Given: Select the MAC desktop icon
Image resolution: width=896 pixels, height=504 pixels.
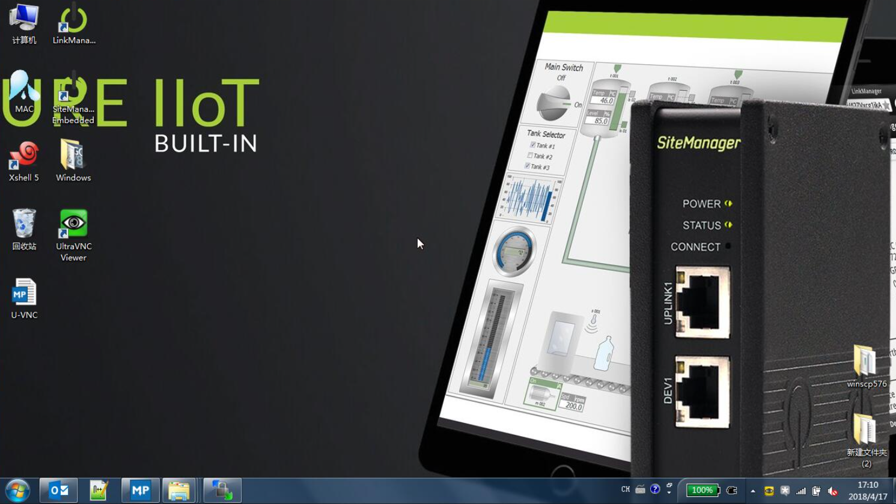Looking at the screenshot, I should click(24, 92).
